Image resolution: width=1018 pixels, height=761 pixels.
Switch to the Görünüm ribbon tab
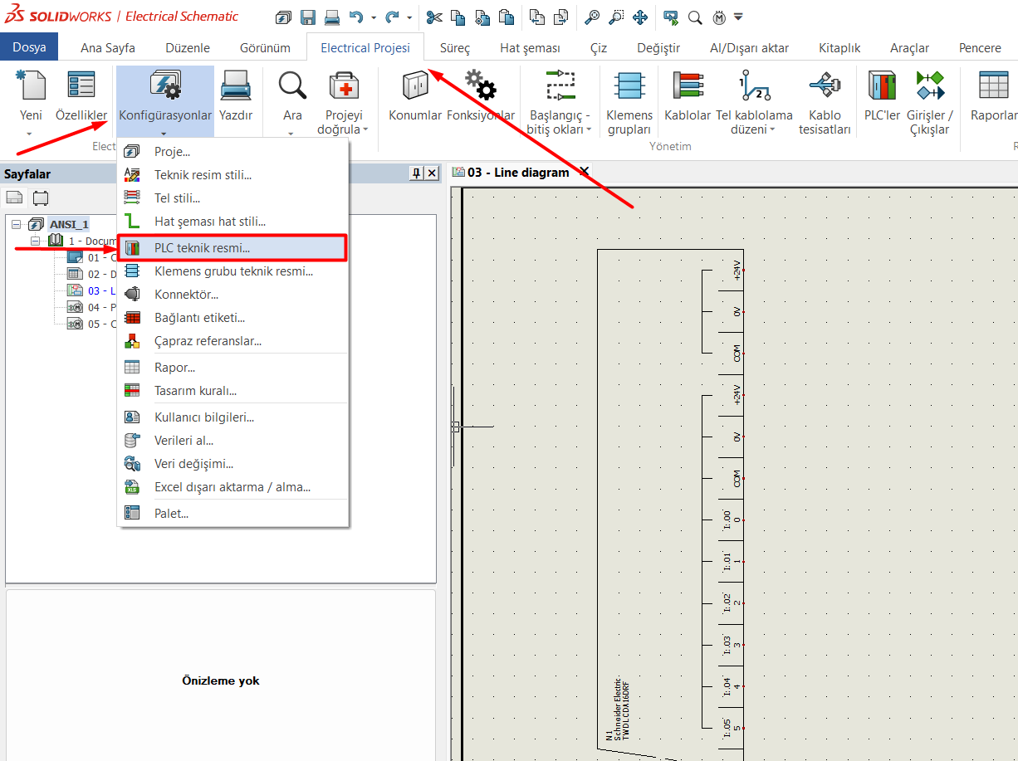tap(265, 48)
